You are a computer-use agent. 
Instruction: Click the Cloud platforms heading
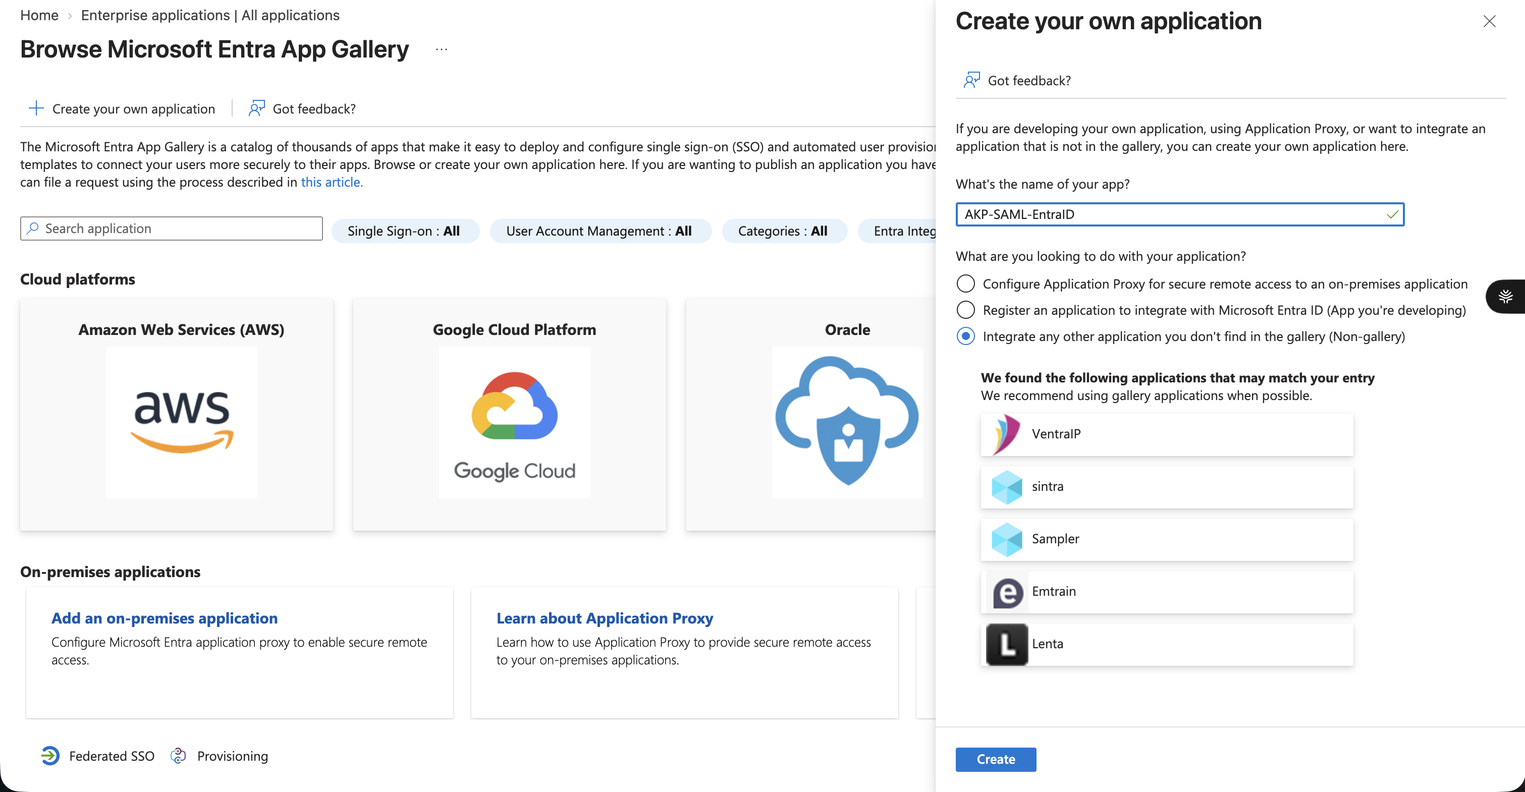click(x=78, y=279)
